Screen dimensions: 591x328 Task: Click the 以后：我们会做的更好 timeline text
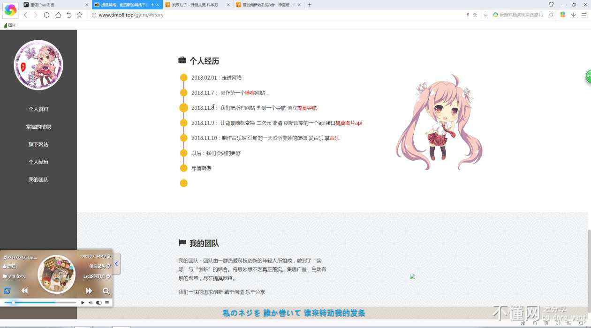click(216, 153)
